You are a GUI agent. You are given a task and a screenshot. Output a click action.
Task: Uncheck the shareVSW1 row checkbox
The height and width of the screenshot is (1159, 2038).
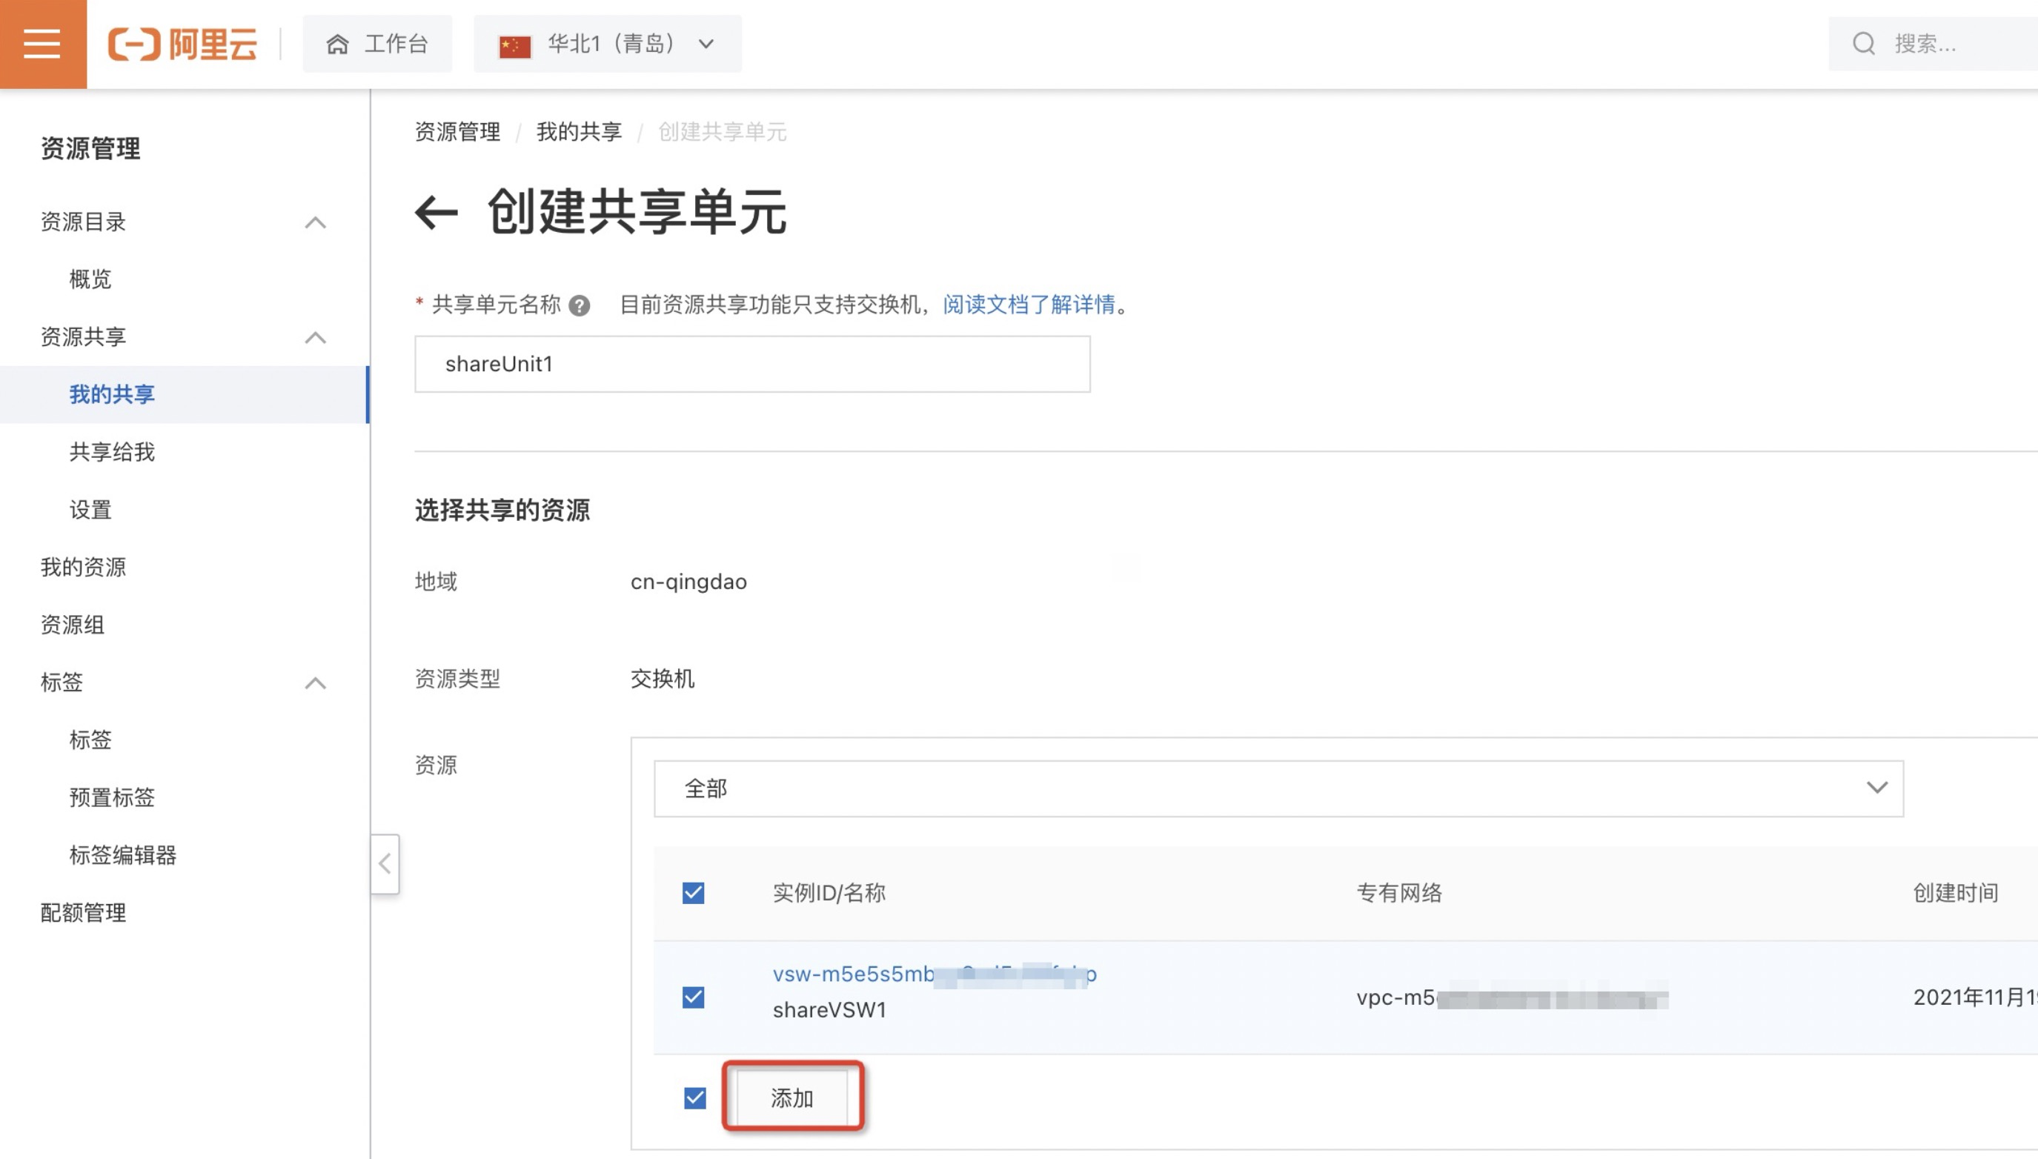694,997
